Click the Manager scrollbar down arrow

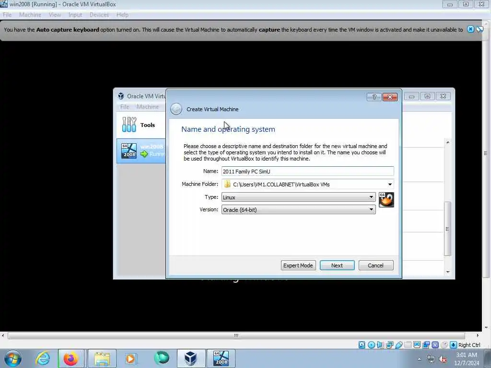(x=447, y=272)
